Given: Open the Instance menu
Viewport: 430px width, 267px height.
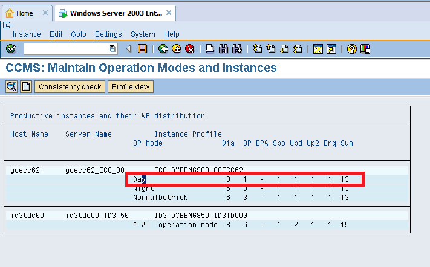Looking at the screenshot, I should (x=27, y=34).
